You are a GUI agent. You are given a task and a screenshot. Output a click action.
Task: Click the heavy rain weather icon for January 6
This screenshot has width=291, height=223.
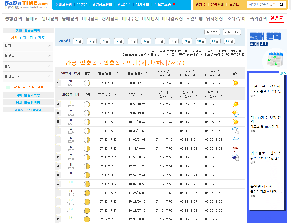(x=236, y=148)
